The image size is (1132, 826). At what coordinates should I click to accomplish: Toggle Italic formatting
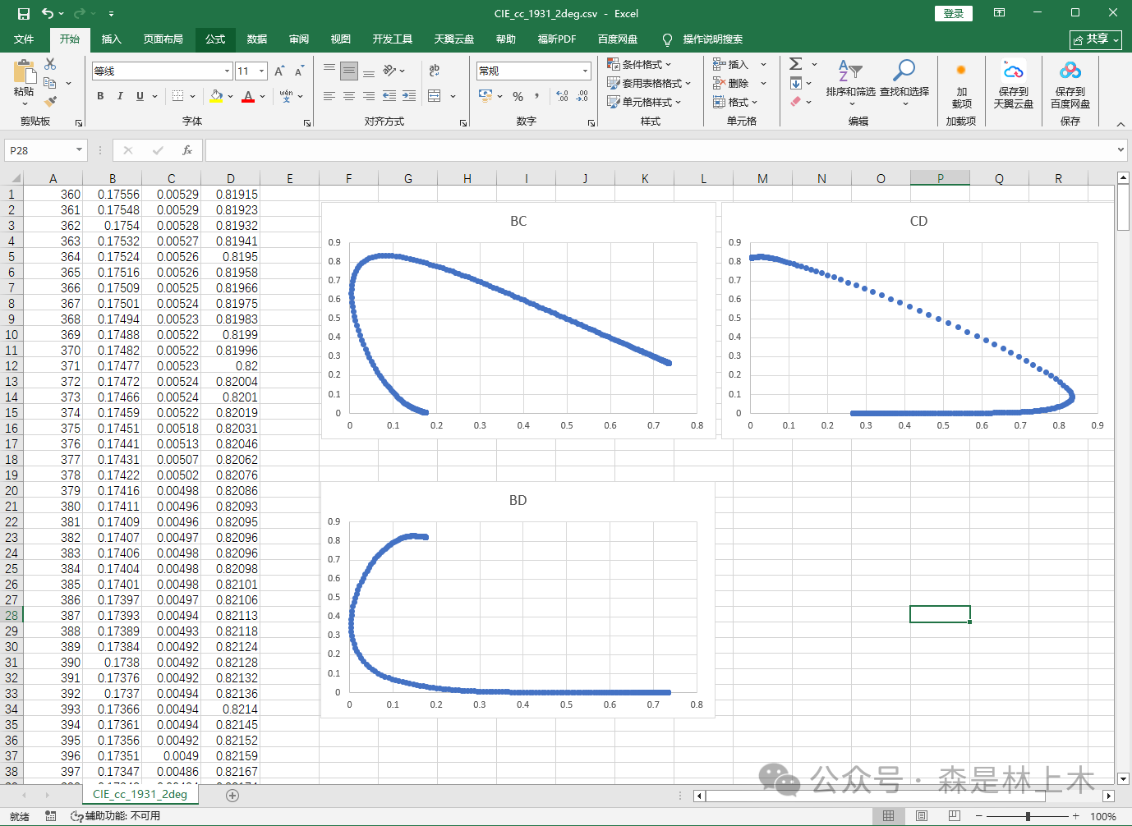(x=120, y=96)
